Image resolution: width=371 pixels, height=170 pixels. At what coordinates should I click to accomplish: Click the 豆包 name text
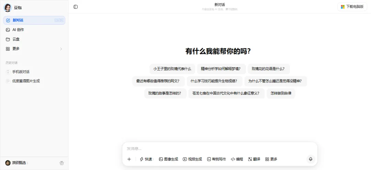coord(18,8)
